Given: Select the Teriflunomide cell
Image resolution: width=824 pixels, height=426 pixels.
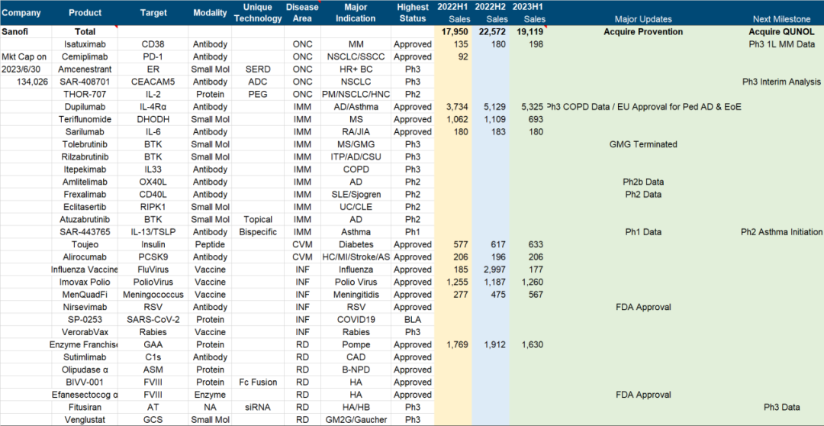Looking at the screenshot, I should 85,119.
